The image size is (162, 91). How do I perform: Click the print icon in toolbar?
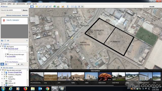pos(76,7)
